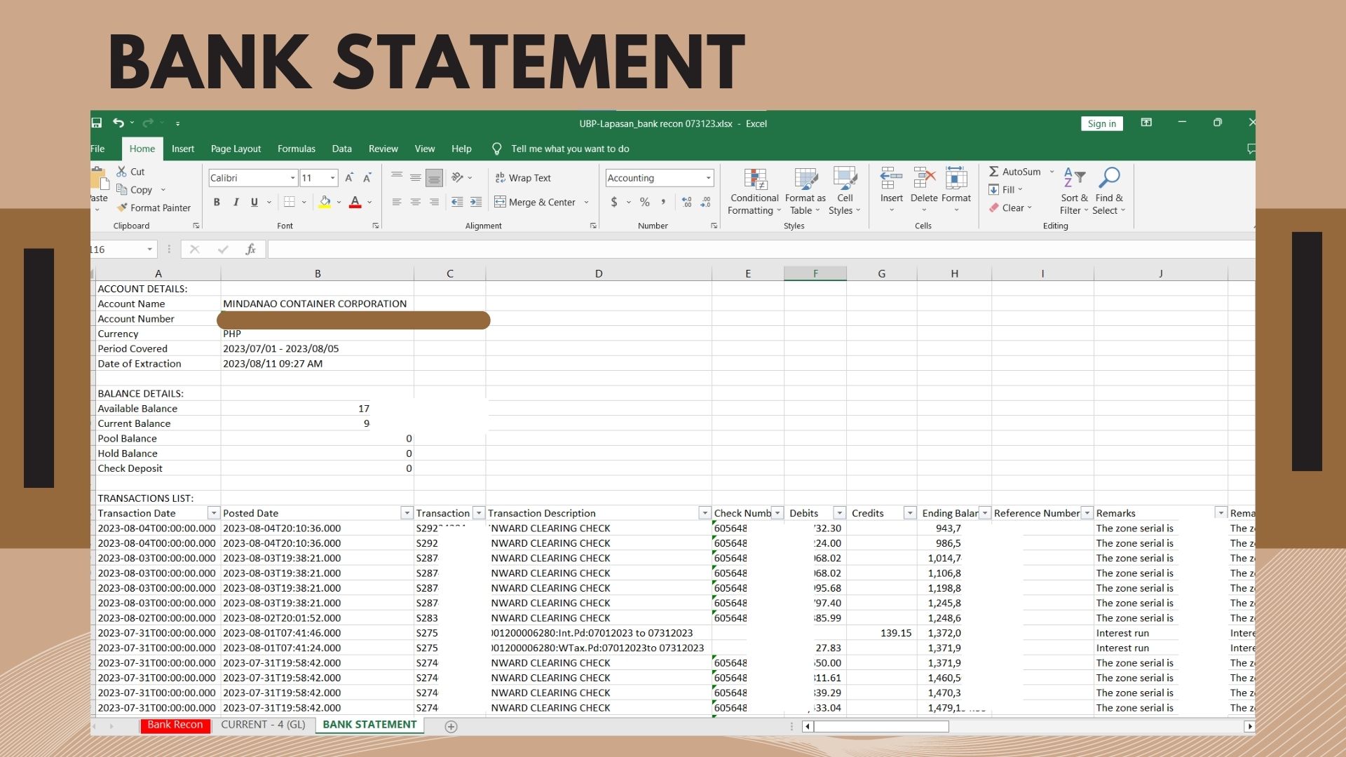The width and height of the screenshot is (1346, 757).
Task: Open Sort & Filter tool
Action: 1073,179
